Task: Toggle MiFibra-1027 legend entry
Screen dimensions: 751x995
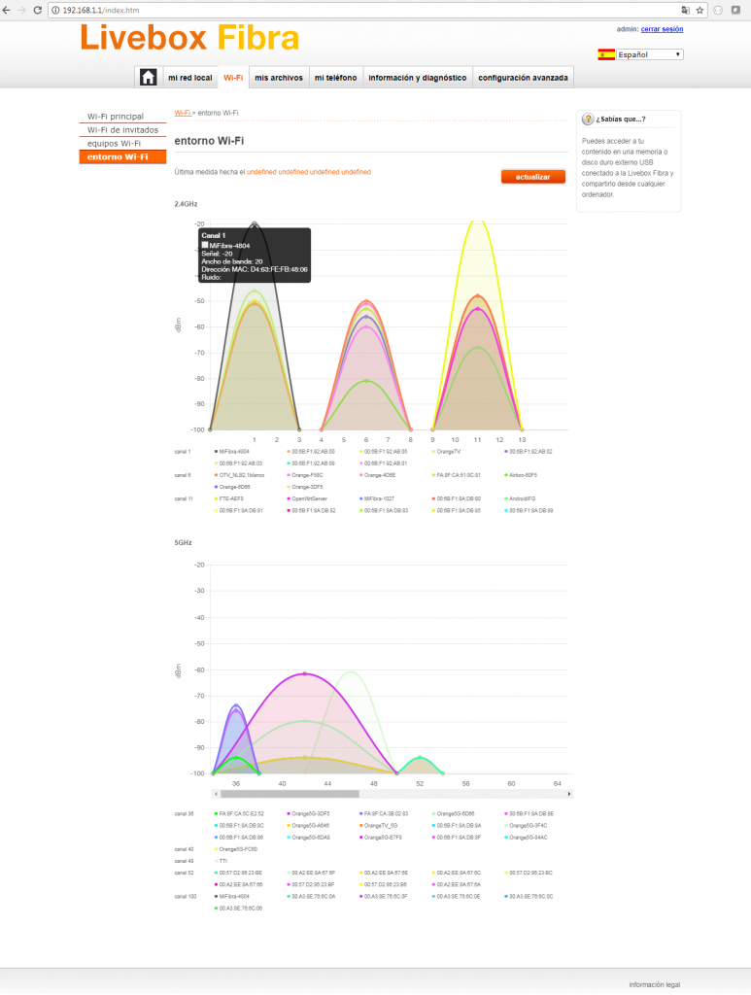Action: click(x=377, y=498)
